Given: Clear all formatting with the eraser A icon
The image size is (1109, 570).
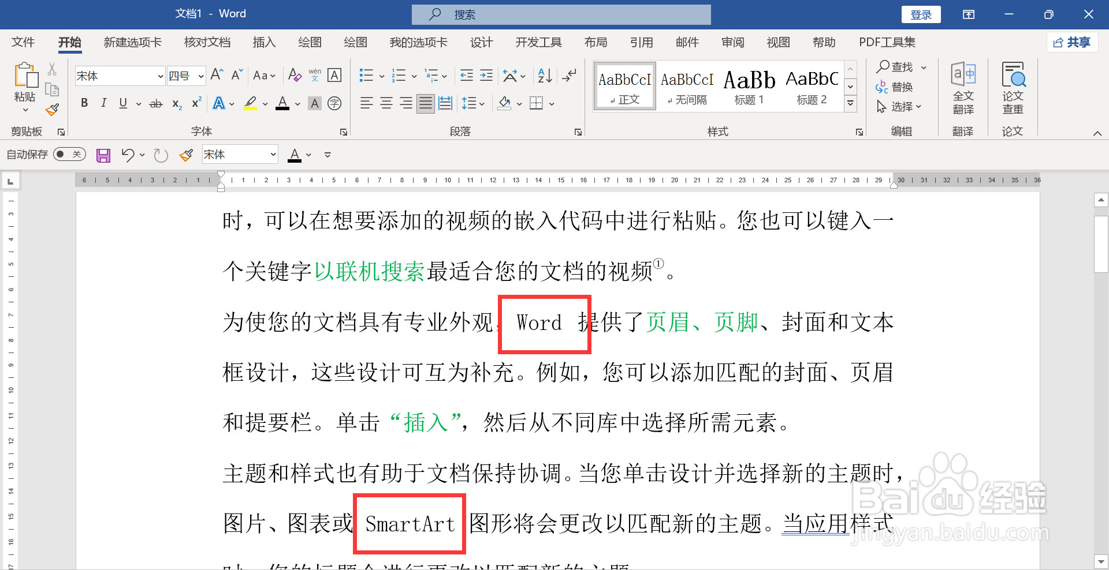Looking at the screenshot, I should tap(295, 75).
